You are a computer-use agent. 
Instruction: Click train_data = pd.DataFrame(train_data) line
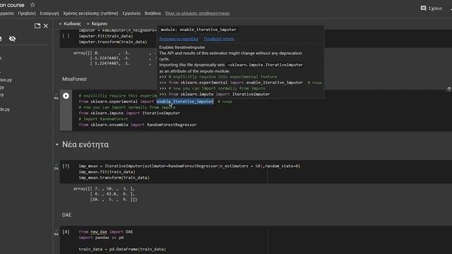122,249
